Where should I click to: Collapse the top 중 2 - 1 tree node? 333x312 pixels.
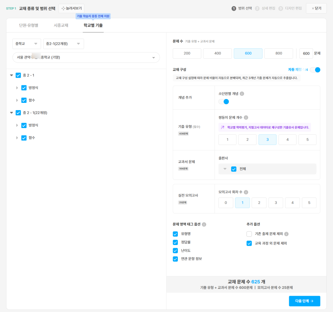click(x=11, y=75)
